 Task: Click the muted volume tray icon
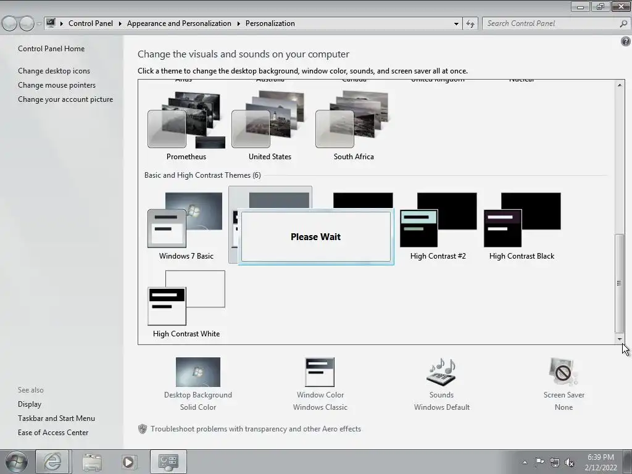click(570, 462)
